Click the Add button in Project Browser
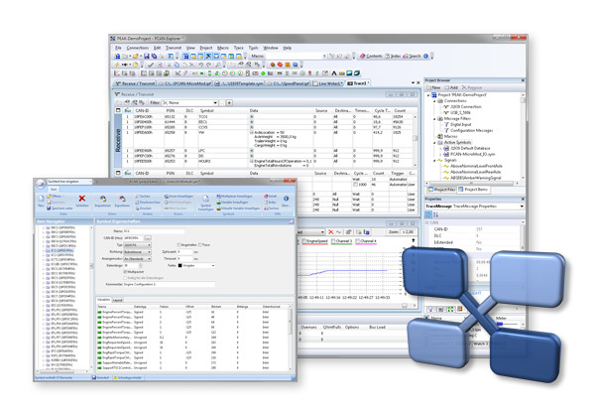Image resolution: width=595 pixels, height=415 pixels. 451,87
